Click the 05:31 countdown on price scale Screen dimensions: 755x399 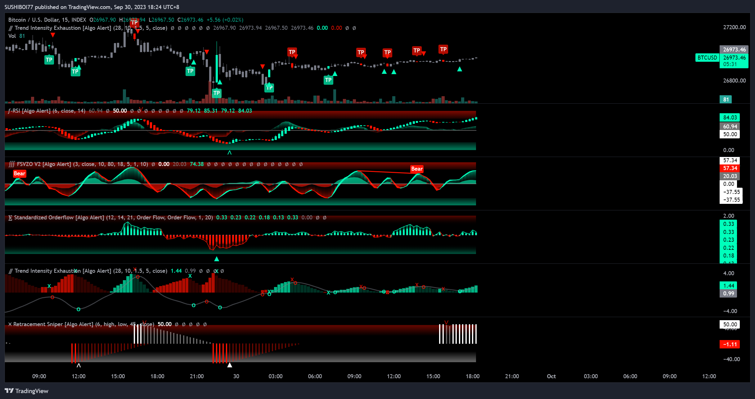(730, 64)
